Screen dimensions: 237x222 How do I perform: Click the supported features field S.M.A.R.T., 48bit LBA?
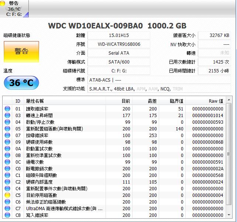pos(159,89)
